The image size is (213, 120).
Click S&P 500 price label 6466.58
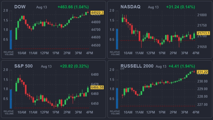pos(97,87)
